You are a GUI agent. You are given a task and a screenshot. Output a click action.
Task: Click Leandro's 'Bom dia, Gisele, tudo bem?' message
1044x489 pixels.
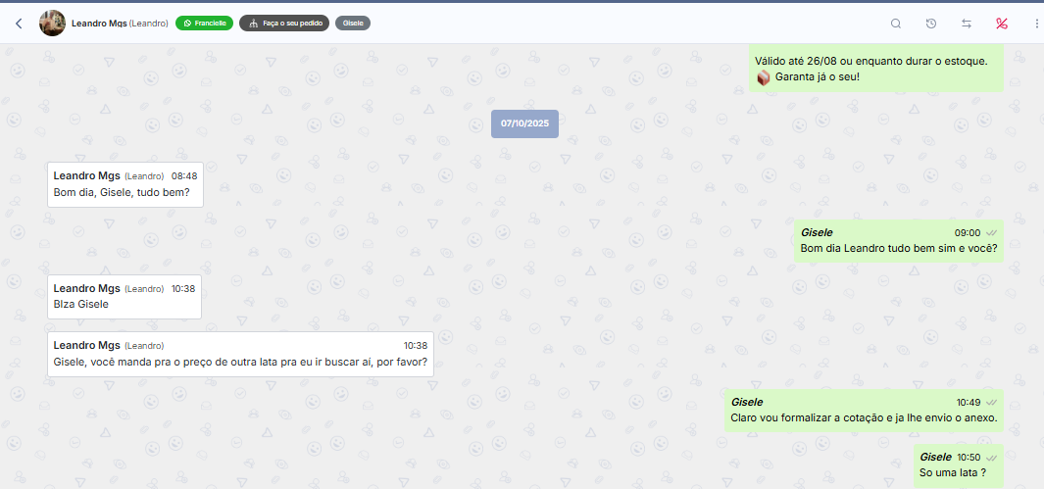[x=124, y=193]
